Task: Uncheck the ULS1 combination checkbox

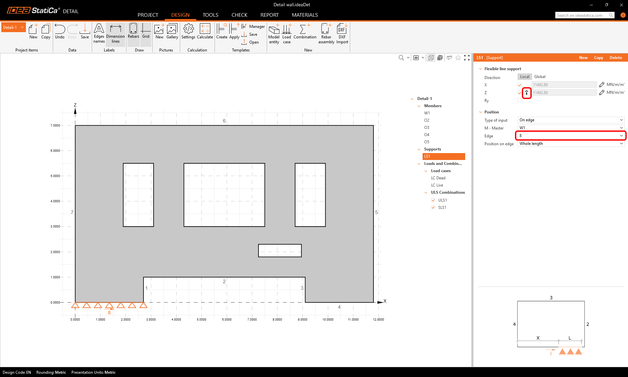Action: pyautogui.click(x=433, y=200)
